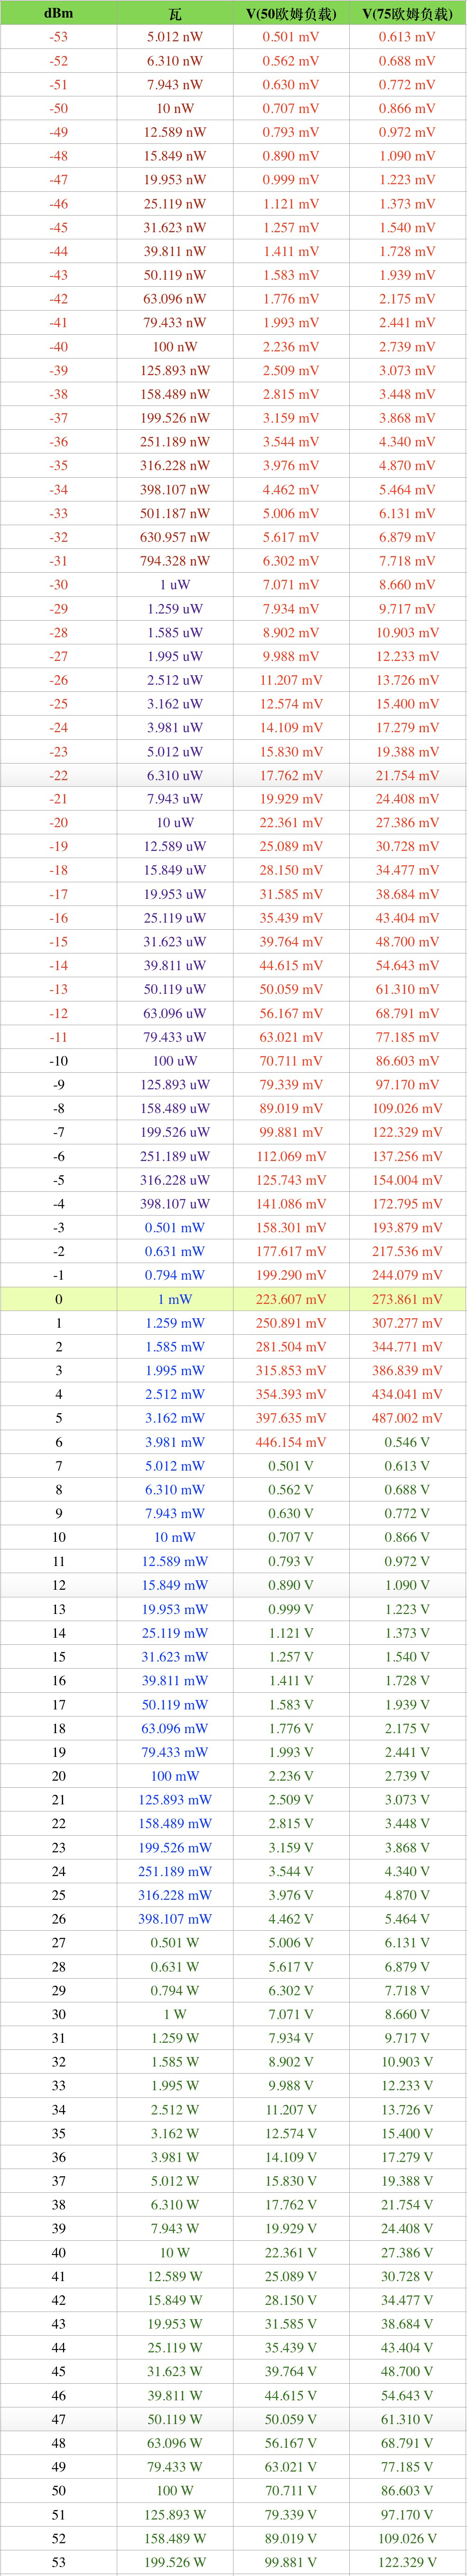Click the 10 mW cell
The image size is (467, 2576).
tap(175, 1537)
